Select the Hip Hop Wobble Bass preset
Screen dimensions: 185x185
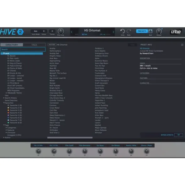[x=104, y=95]
